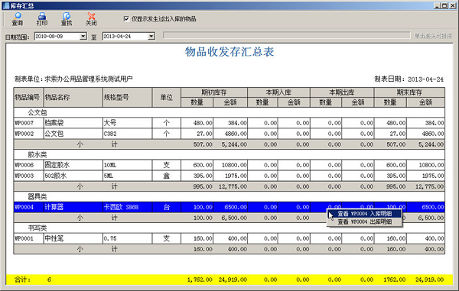Click the 制表单位 organization text
This screenshot has width=459, height=291.
(x=73, y=79)
